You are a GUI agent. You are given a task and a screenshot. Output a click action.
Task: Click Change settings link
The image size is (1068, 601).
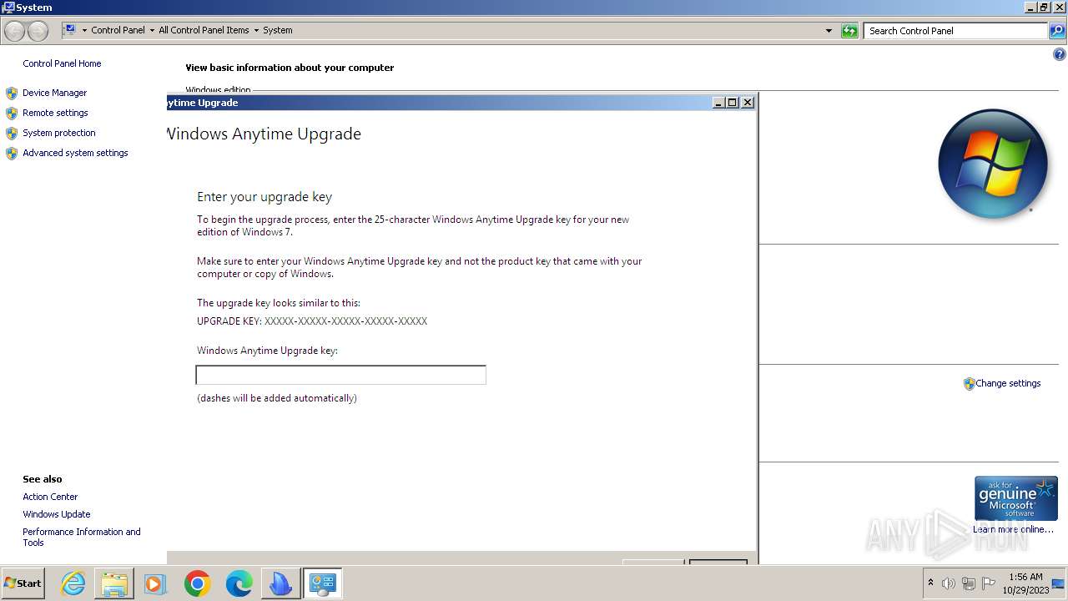(x=1008, y=383)
